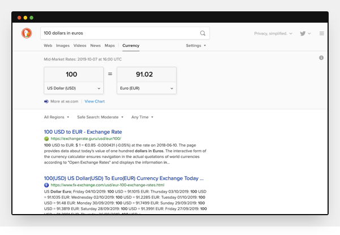This screenshot has width=340, height=235.
Task: Click the fx-exchange.com favicon
Action: pyautogui.click(x=46, y=185)
